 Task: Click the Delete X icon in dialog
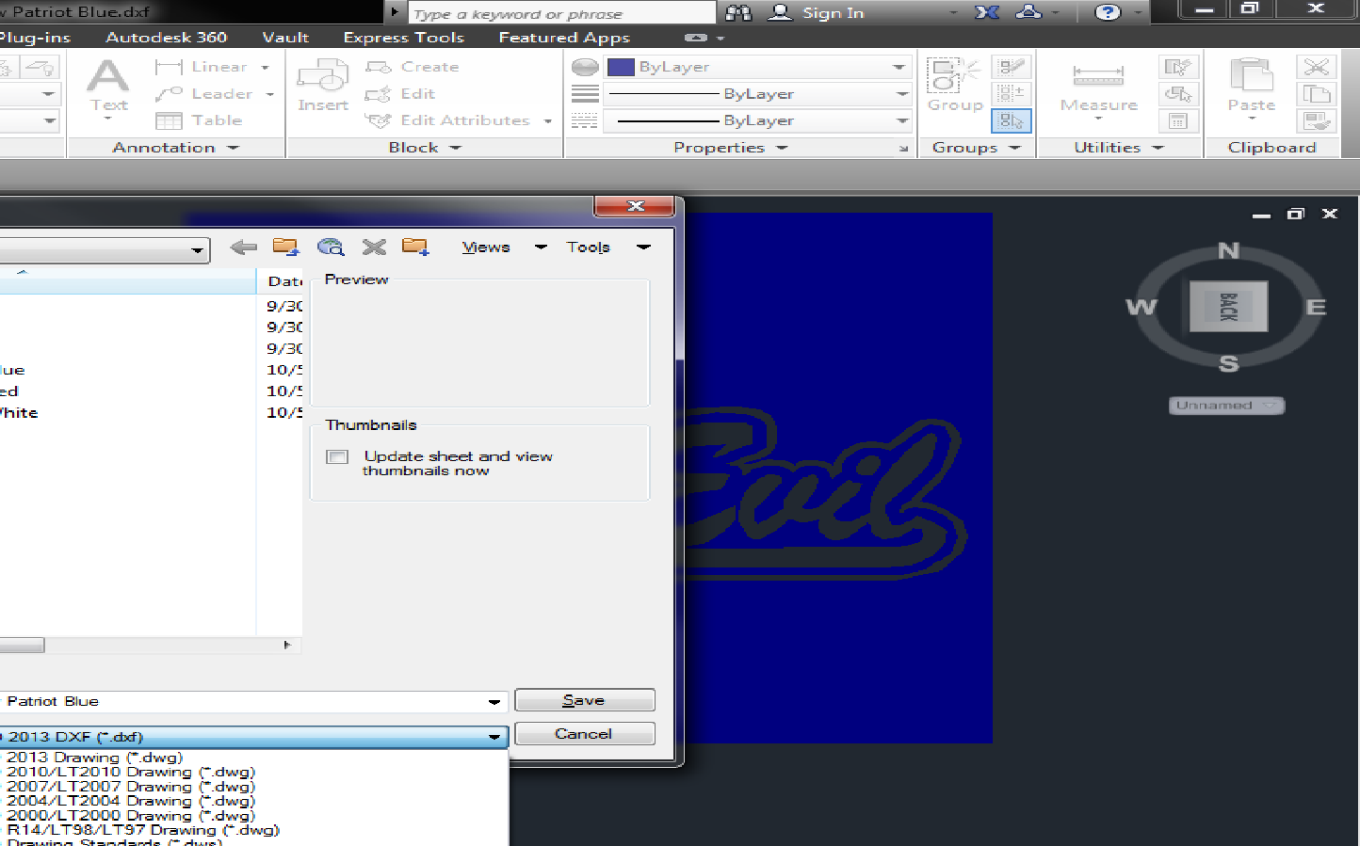374,247
